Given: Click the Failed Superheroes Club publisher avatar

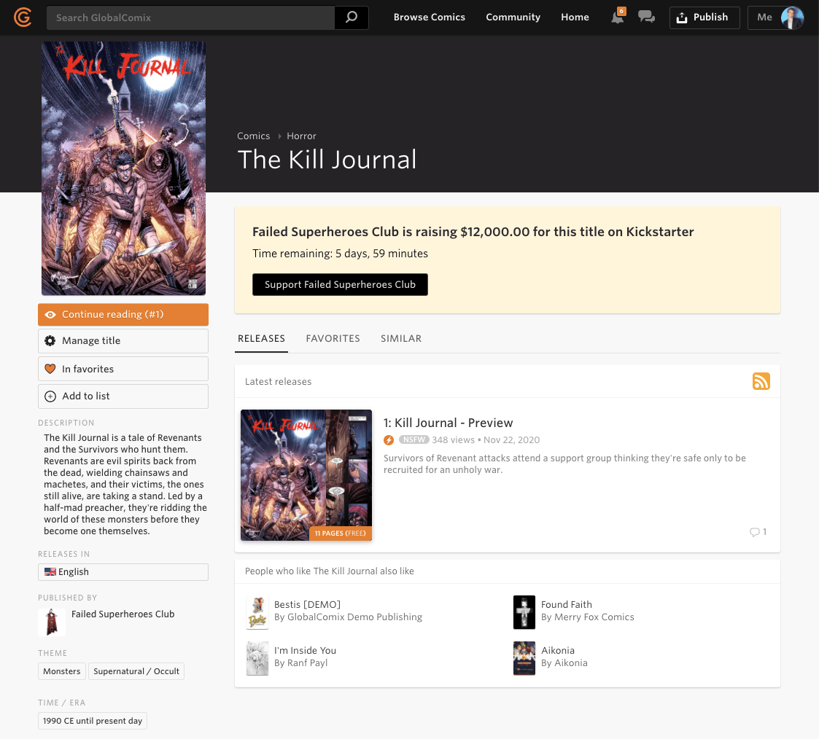Looking at the screenshot, I should tap(51, 622).
